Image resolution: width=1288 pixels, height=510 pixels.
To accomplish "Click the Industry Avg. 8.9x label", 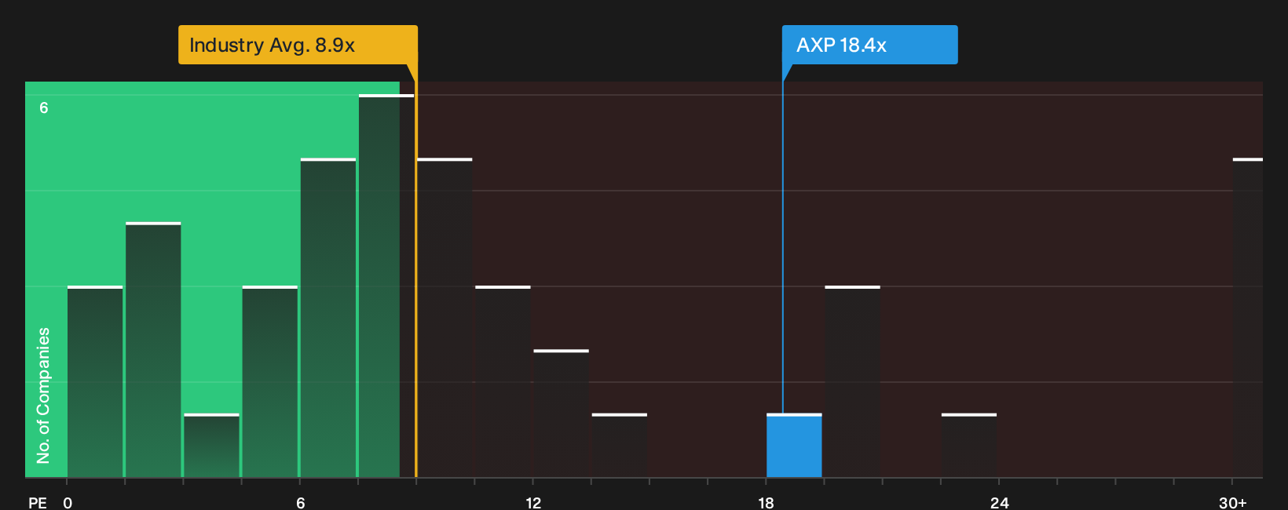I will (x=298, y=45).
